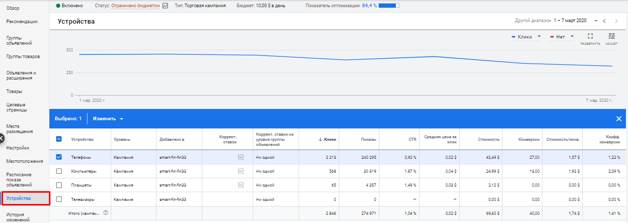Click the optimization score progress bar
This screenshot has width=628, height=223.
(388, 6)
